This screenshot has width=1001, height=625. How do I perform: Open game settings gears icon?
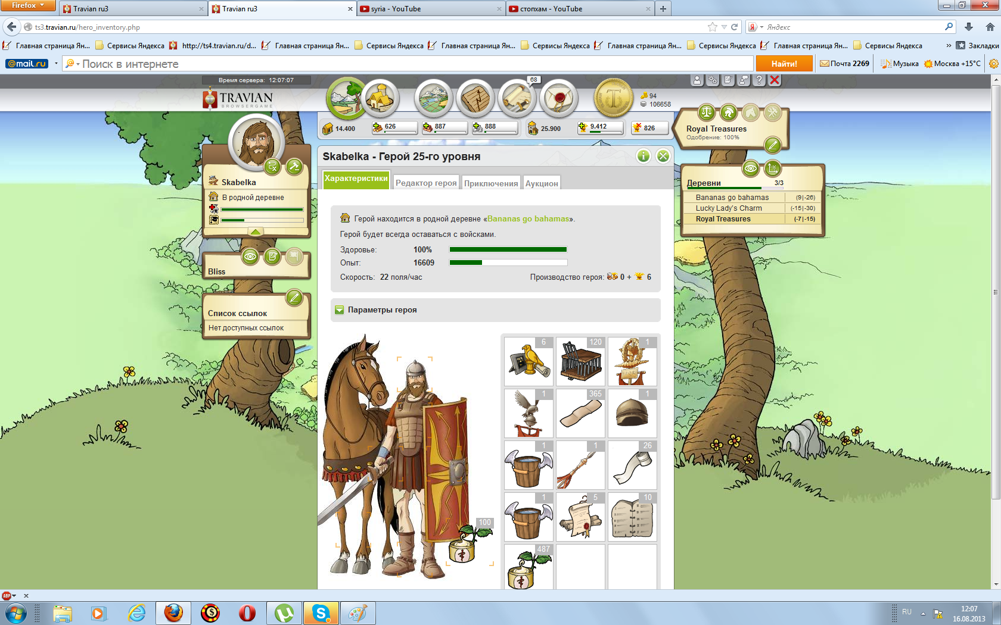[x=713, y=80]
